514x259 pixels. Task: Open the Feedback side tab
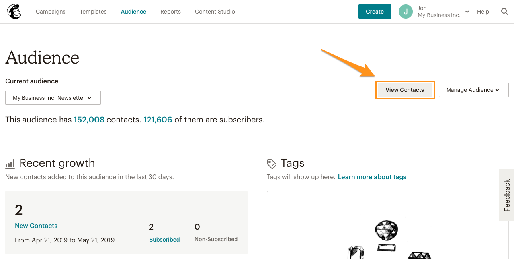coord(506,195)
